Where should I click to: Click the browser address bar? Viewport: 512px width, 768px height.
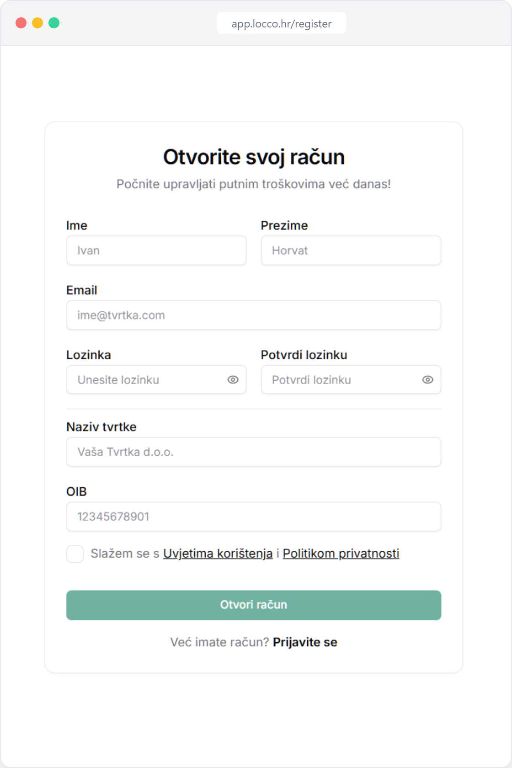point(282,23)
